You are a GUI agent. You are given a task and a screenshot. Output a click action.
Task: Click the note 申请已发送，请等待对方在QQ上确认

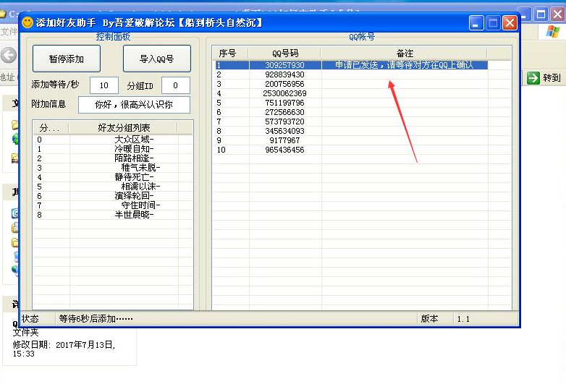coord(404,65)
